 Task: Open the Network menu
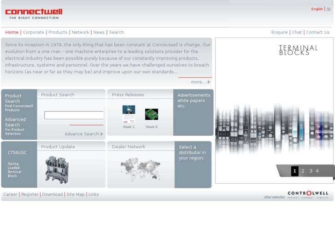[80, 32]
